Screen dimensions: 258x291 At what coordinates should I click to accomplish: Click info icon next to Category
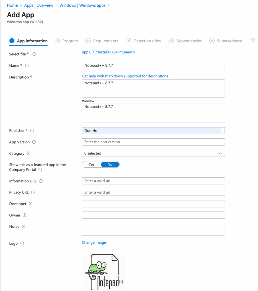(29, 153)
